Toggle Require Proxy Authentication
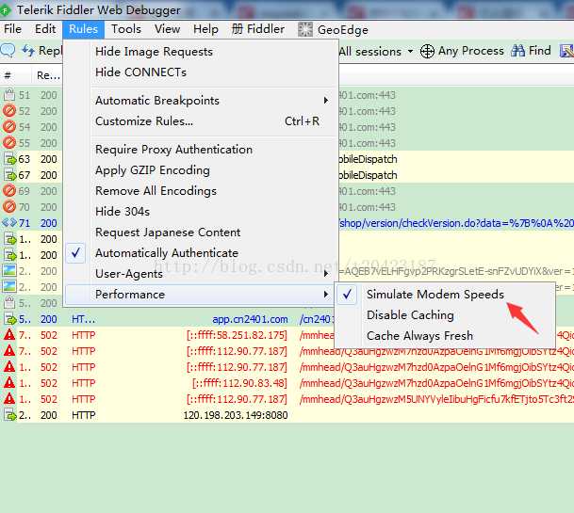The width and height of the screenshot is (574, 513). (x=200, y=149)
